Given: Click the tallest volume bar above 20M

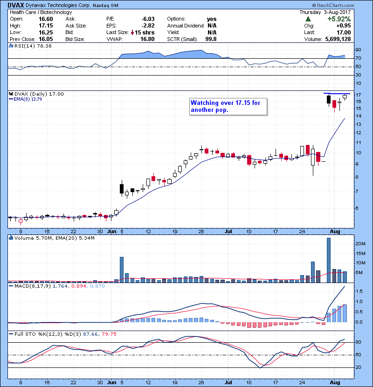Looking at the screenshot, I should point(329,260).
